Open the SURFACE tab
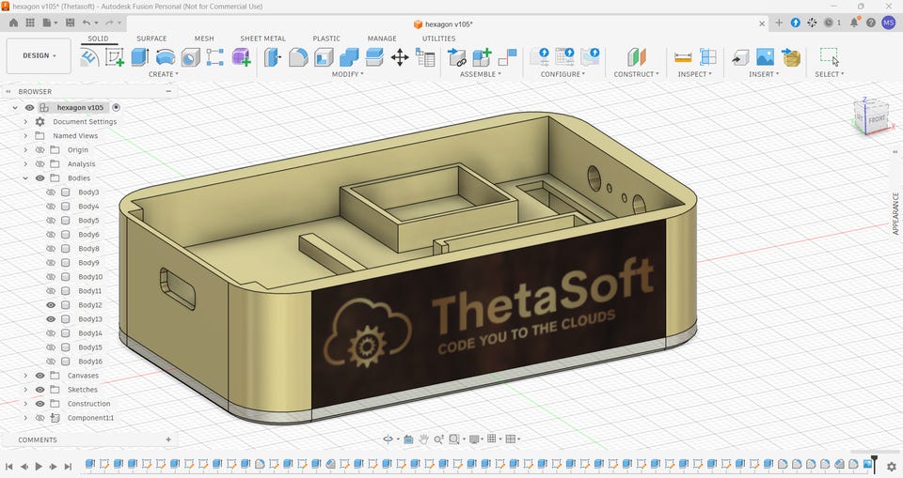This screenshot has height=478, width=903. pos(151,39)
